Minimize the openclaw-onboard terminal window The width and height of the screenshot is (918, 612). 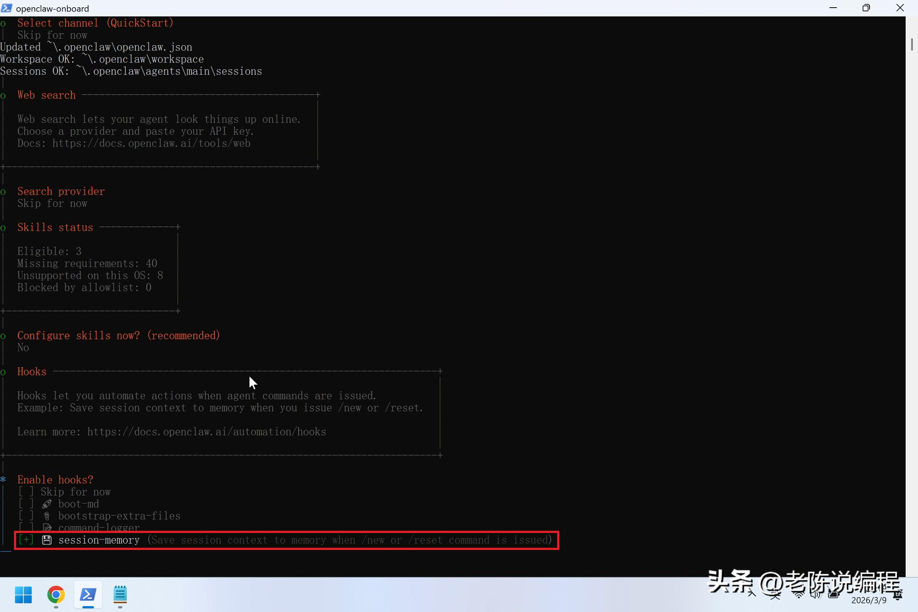833,8
